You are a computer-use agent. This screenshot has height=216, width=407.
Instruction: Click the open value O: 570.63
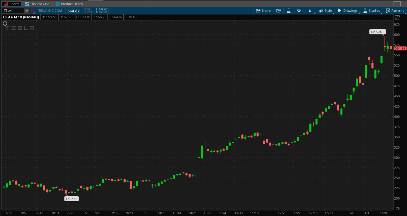pos(67,17)
